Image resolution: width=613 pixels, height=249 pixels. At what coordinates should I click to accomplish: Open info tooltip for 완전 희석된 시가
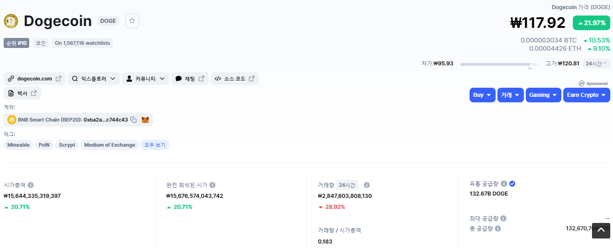coord(212,185)
